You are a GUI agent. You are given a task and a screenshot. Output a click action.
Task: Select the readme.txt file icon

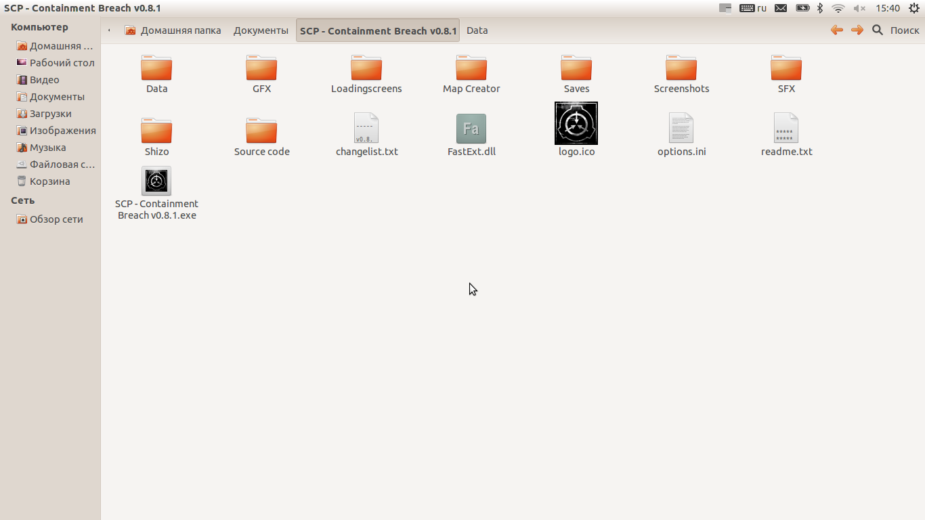786,129
